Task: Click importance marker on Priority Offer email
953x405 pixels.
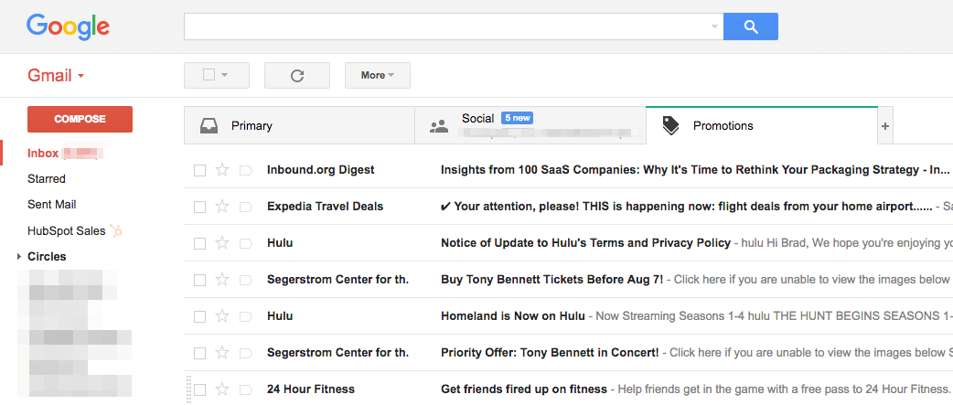Action: pyautogui.click(x=245, y=353)
